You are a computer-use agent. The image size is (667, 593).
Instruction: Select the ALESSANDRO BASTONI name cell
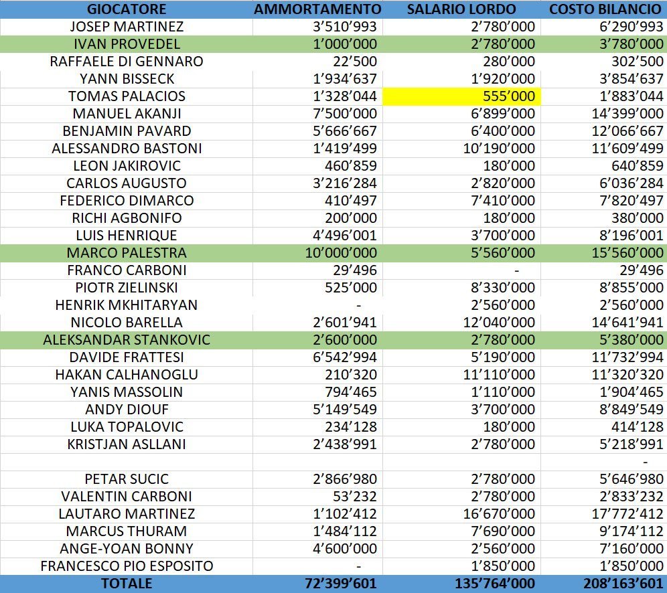click(127, 149)
